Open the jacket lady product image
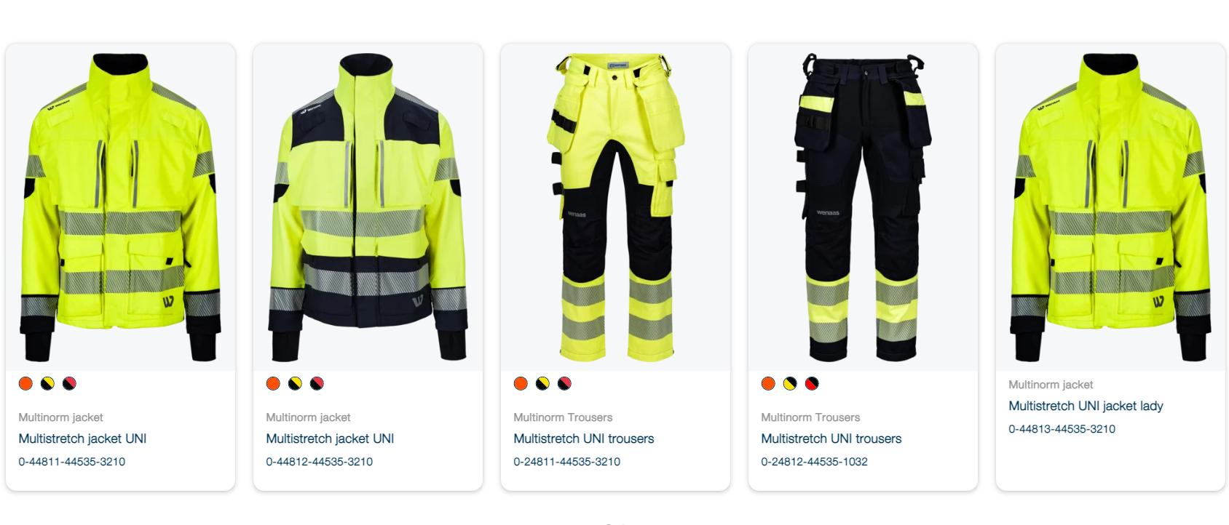1229x525 pixels. tap(1110, 207)
